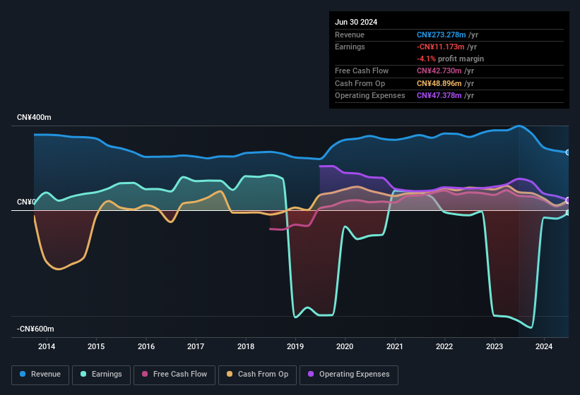The image size is (580, 395).
Task: Click the -4.1% profit margin text
Action: coord(450,59)
